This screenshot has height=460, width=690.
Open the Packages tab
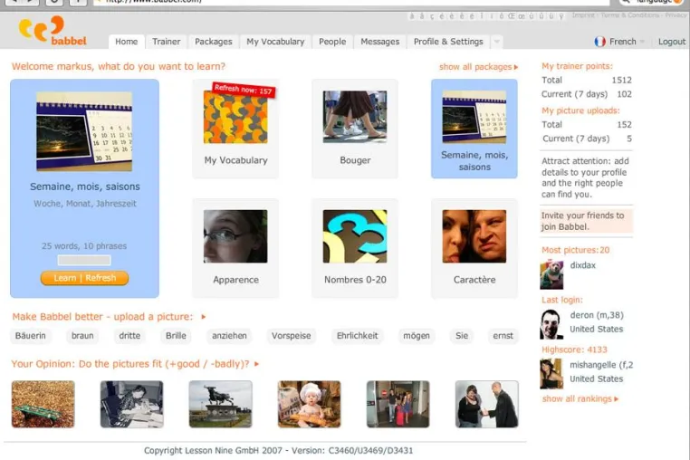(214, 42)
